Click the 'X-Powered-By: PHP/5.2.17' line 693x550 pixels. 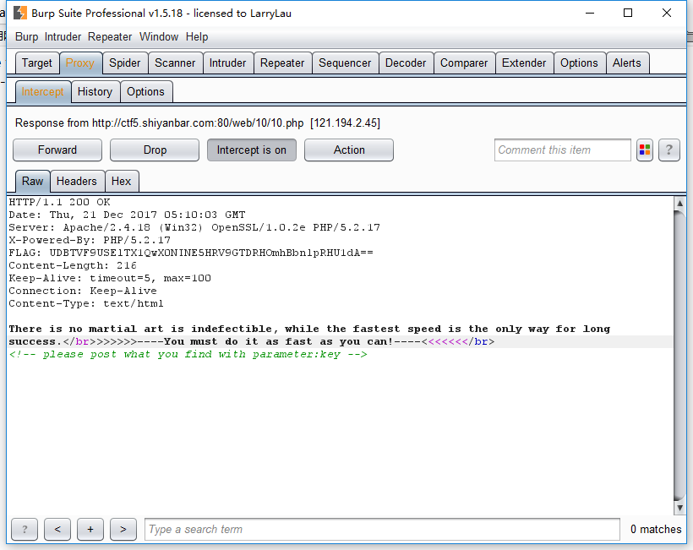tap(90, 240)
